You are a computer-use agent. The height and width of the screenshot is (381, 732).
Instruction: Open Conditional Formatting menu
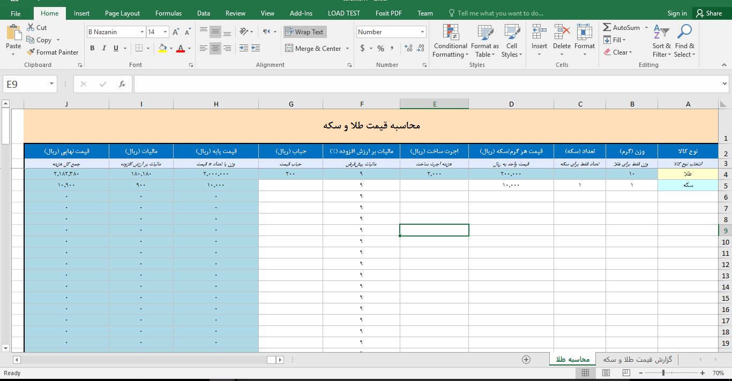450,41
